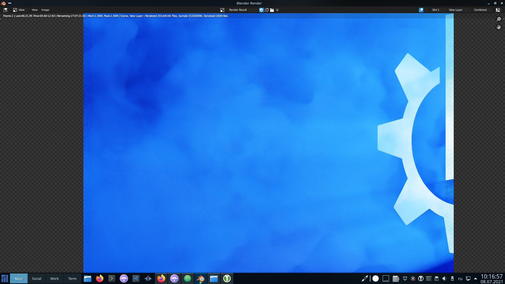
Task: Switch to the Main virtual desktop
Action: point(19,278)
